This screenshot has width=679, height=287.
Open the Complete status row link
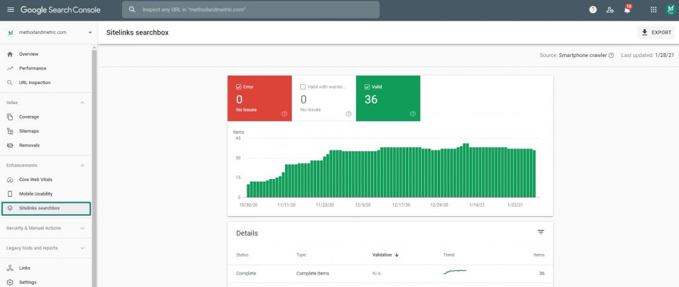246,273
